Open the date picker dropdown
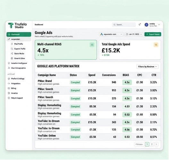This screenshot has height=160, width=169. pyautogui.click(x=134, y=34)
